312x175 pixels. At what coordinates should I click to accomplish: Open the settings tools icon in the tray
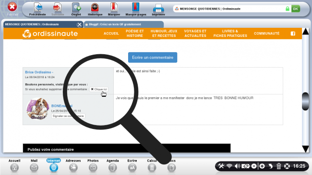pos(221,166)
